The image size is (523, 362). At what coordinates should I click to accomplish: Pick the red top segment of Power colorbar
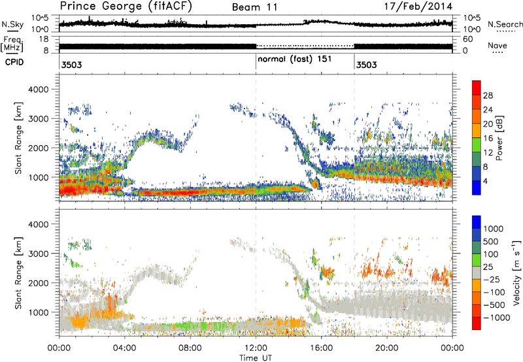click(477, 88)
